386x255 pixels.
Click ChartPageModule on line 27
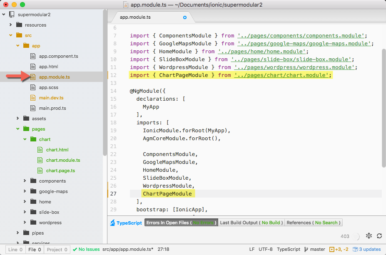167,194
